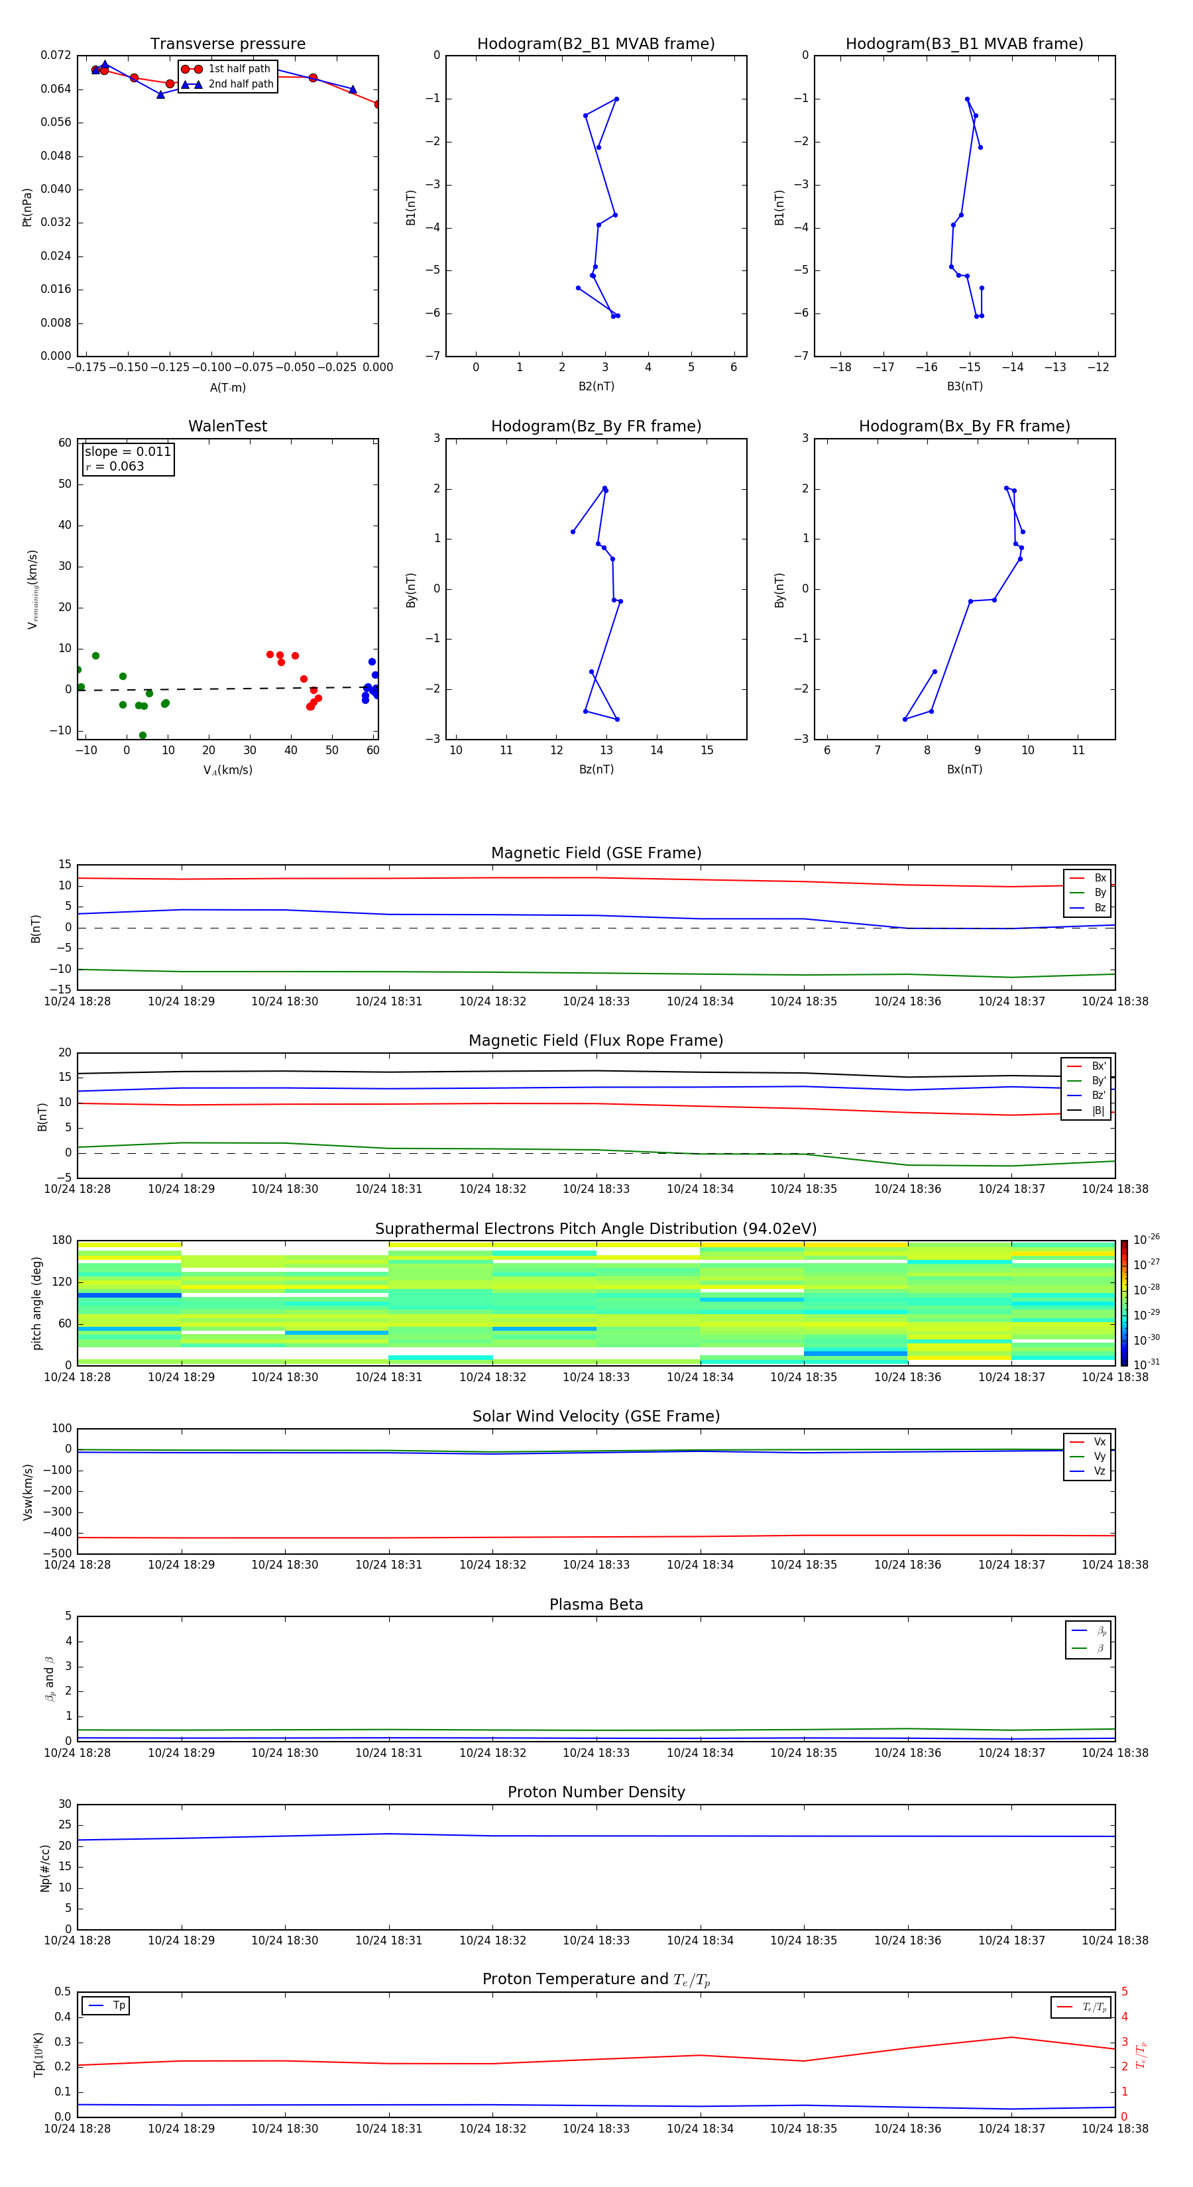
Task: Click the 'Solar Wind Velocity (GSE Frame)' title
Action: (x=596, y=1417)
